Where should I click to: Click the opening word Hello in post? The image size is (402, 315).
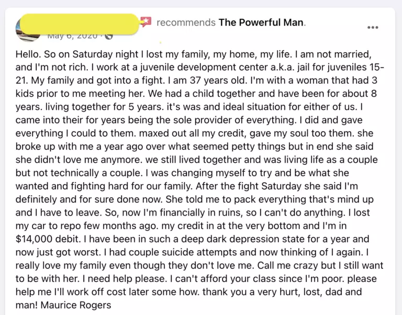tap(28, 54)
